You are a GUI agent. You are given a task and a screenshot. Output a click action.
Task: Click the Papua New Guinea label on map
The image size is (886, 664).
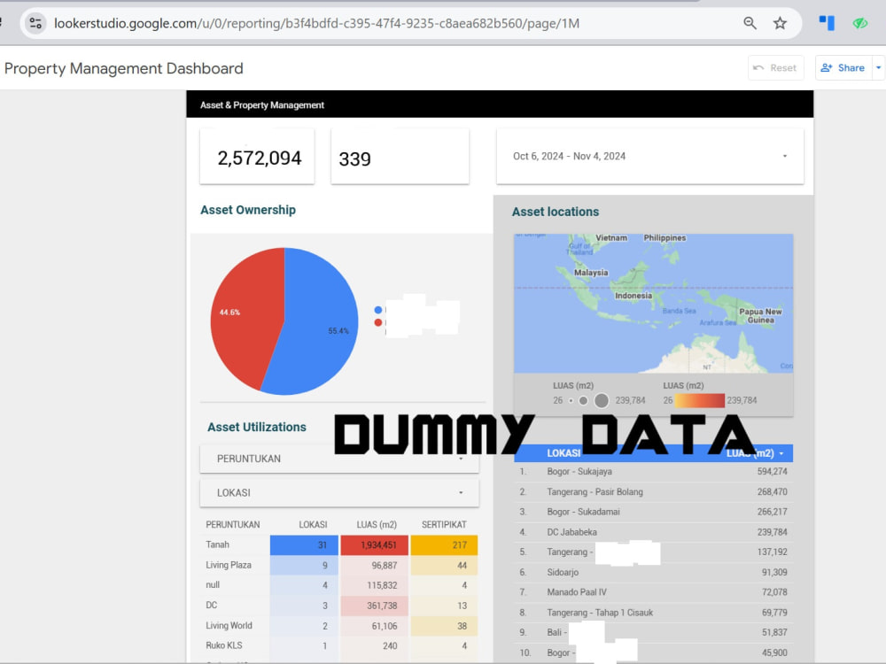760,316
